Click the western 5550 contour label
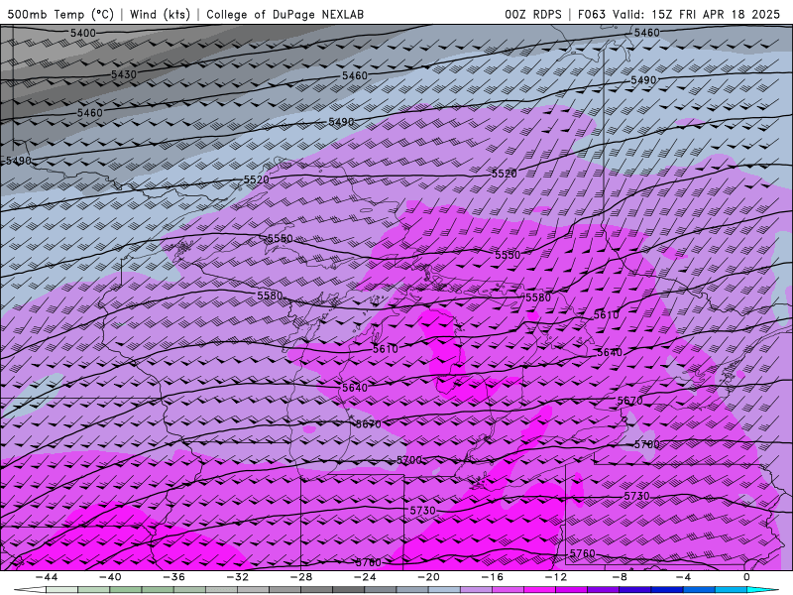The image size is (793, 595). [280, 238]
